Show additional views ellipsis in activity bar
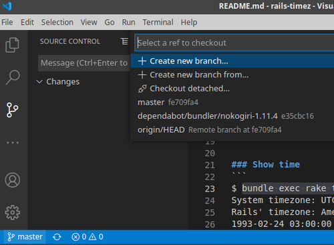Viewport: 334px width, 245px height. click(13, 143)
